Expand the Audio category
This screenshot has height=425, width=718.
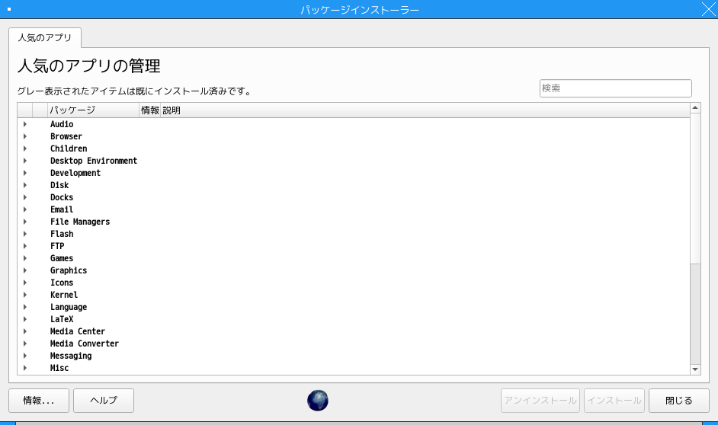coord(24,124)
